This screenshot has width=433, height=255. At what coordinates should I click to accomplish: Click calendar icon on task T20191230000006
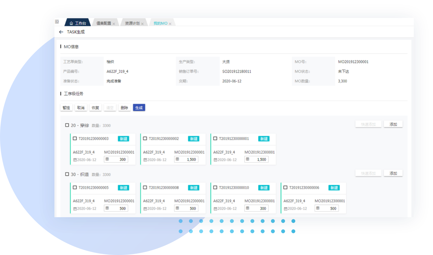(285, 209)
